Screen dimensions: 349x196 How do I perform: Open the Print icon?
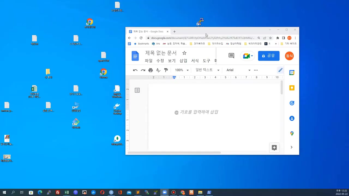(151, 70)
